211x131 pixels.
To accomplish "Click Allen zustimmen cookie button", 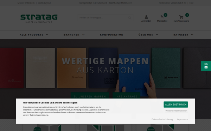I will [x=175, y=104].
